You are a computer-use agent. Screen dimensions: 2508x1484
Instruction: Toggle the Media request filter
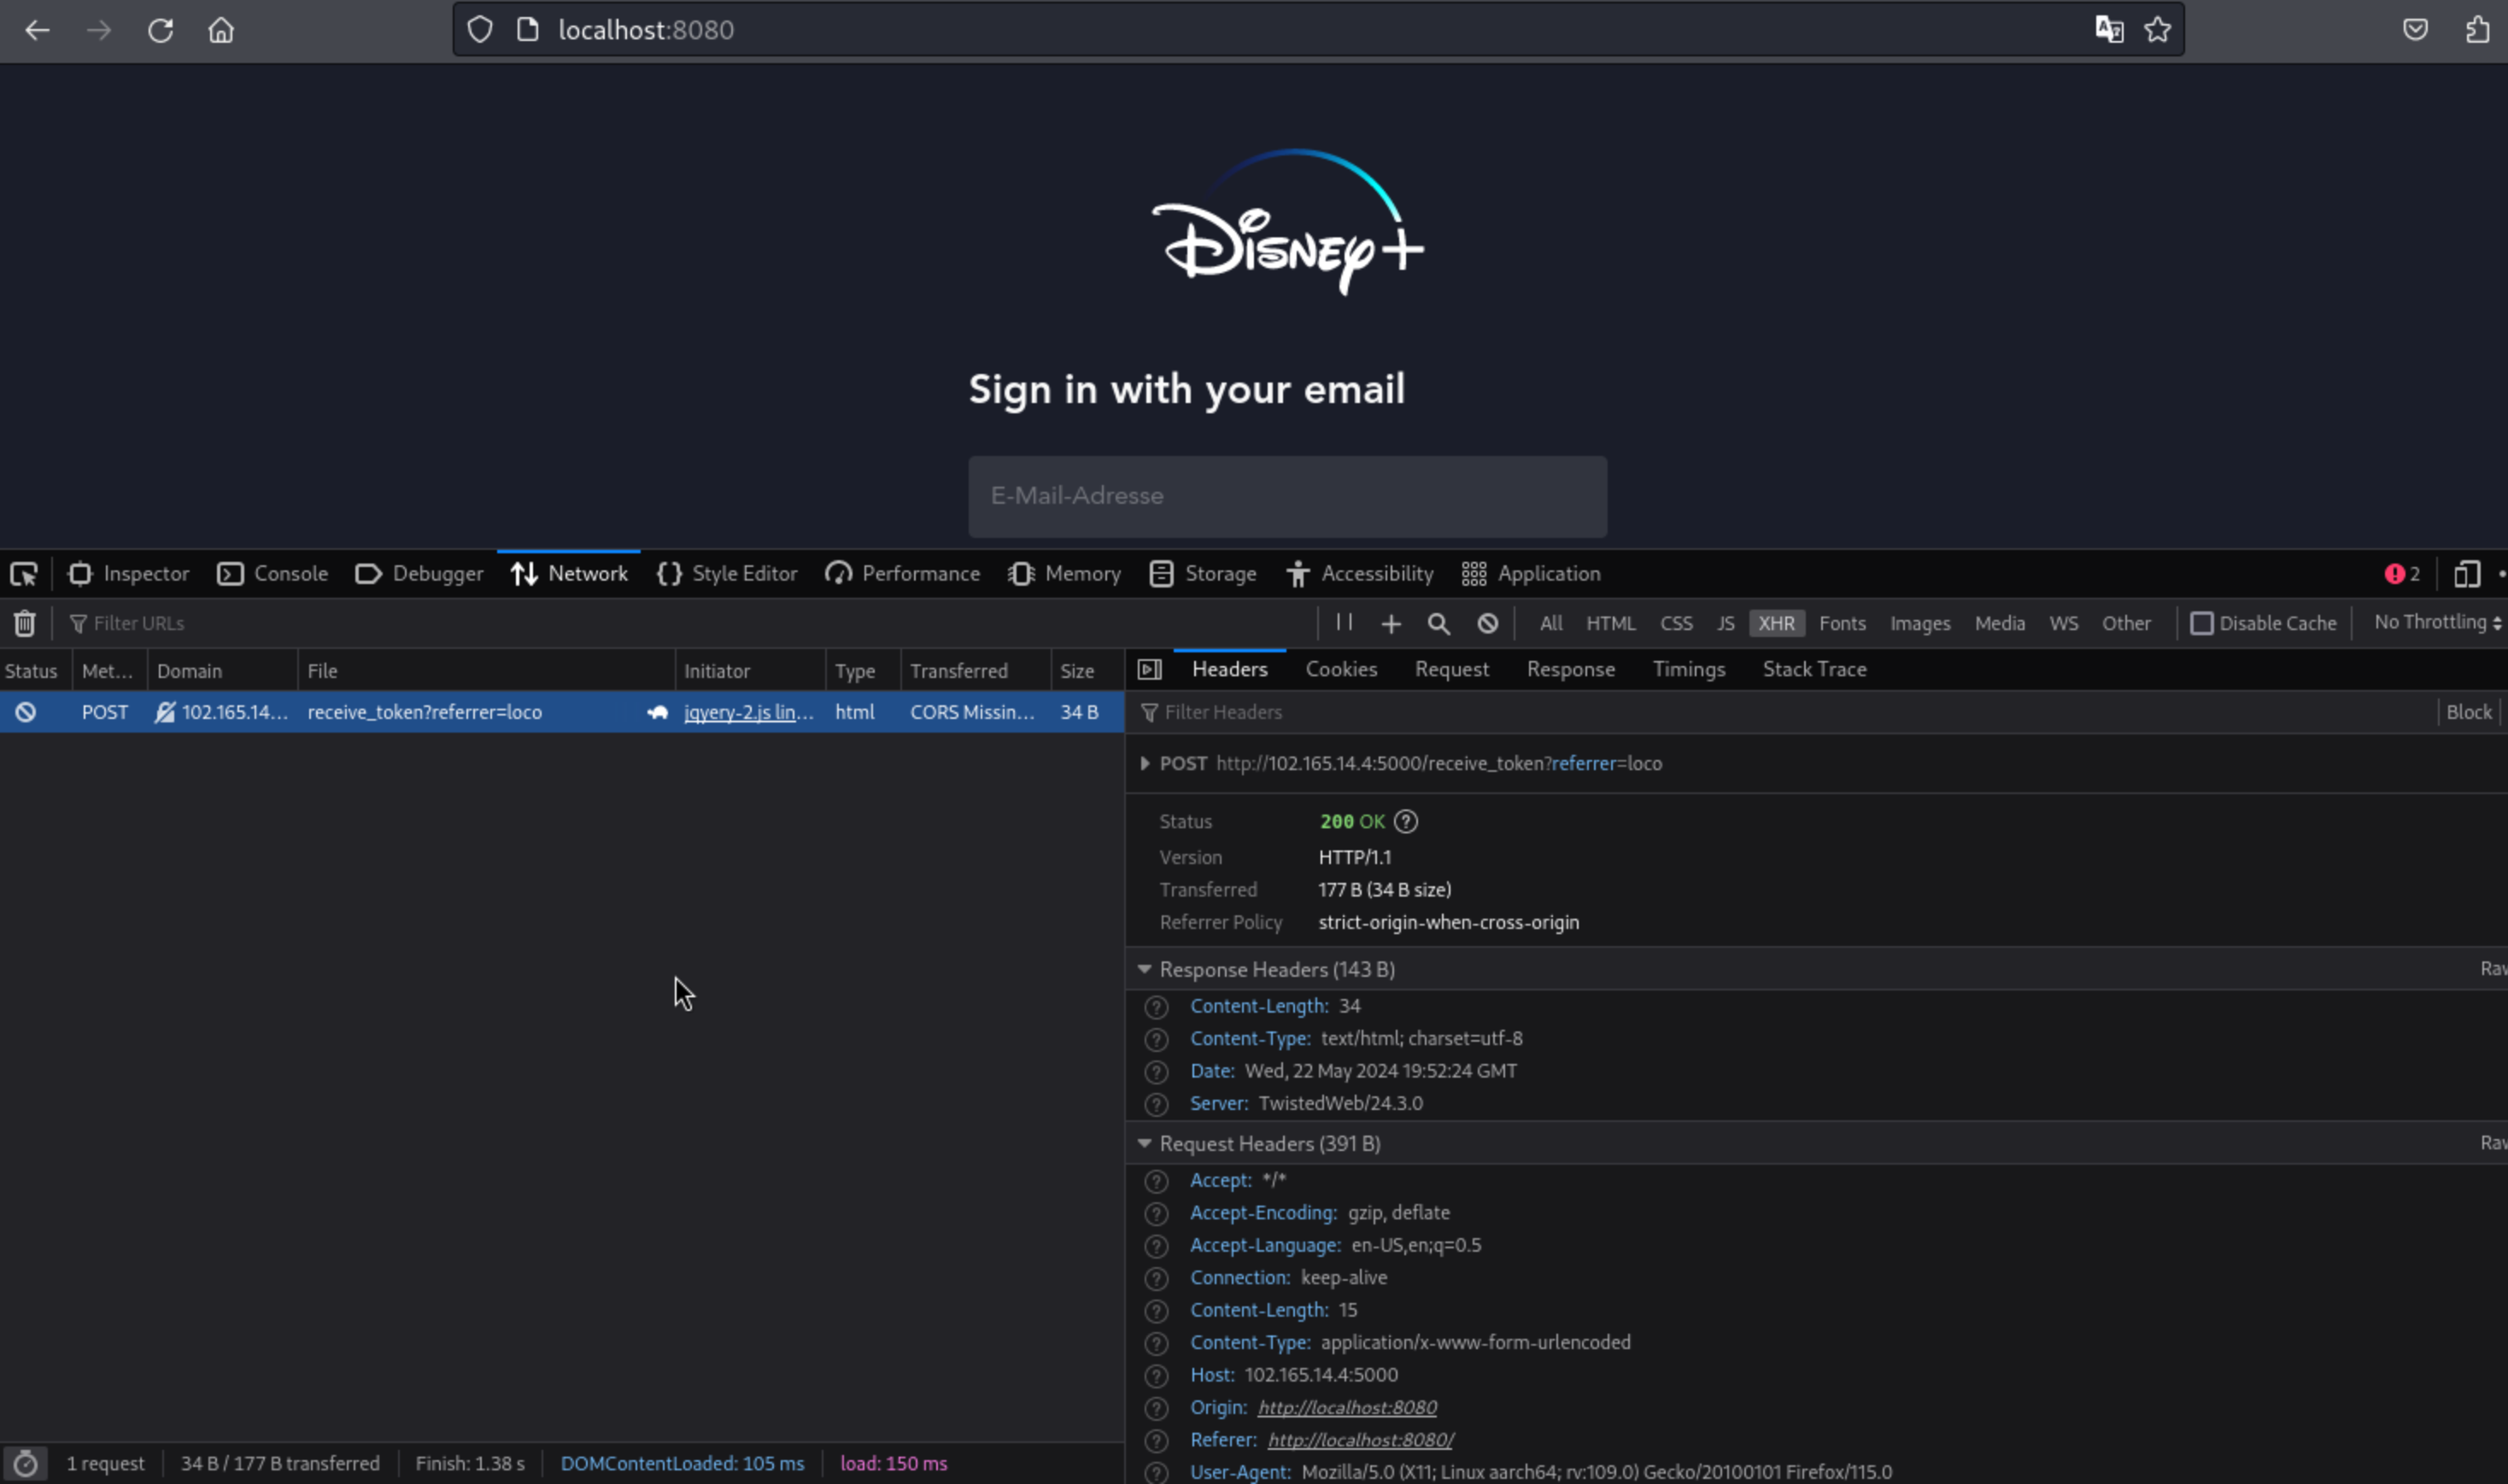click(x=1999, y=624)
